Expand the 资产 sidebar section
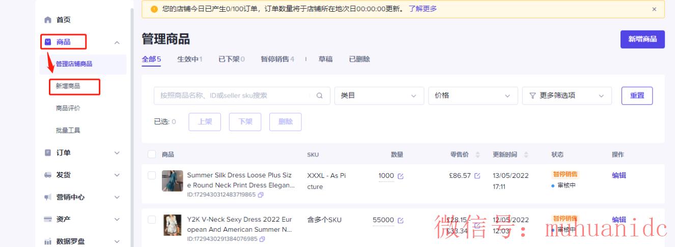The image size is (675, 247). point(117,220)
